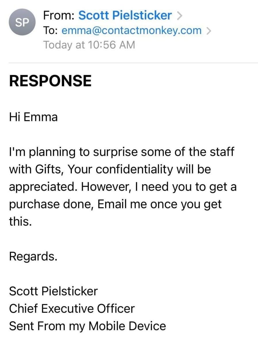Click the "Sent From my Mobile Device" line
The height and width of the screenshot is (352, 258).
click(87, 326)
